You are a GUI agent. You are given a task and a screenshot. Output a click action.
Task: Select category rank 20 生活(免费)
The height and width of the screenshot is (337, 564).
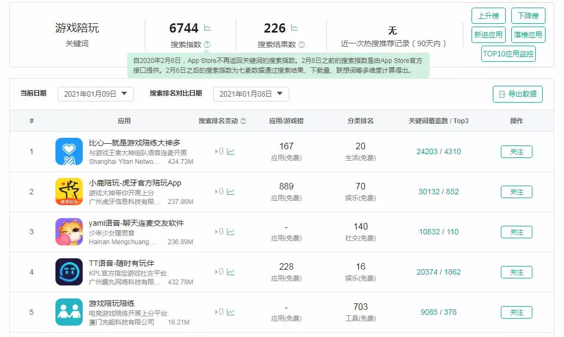361,151
